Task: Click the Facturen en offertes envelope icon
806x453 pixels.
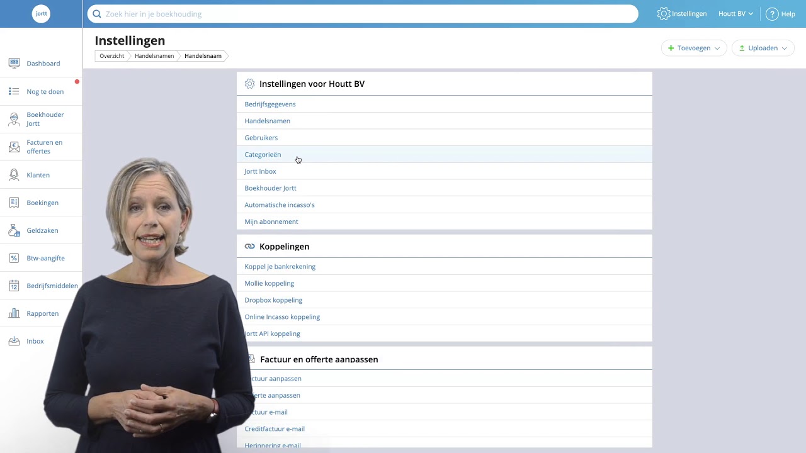Action: [14, 147]
